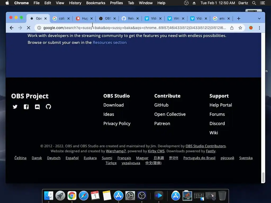Open the Profiles menu
Image resolution: width=271 pixels, height=203 pixels.
[116, 3]
